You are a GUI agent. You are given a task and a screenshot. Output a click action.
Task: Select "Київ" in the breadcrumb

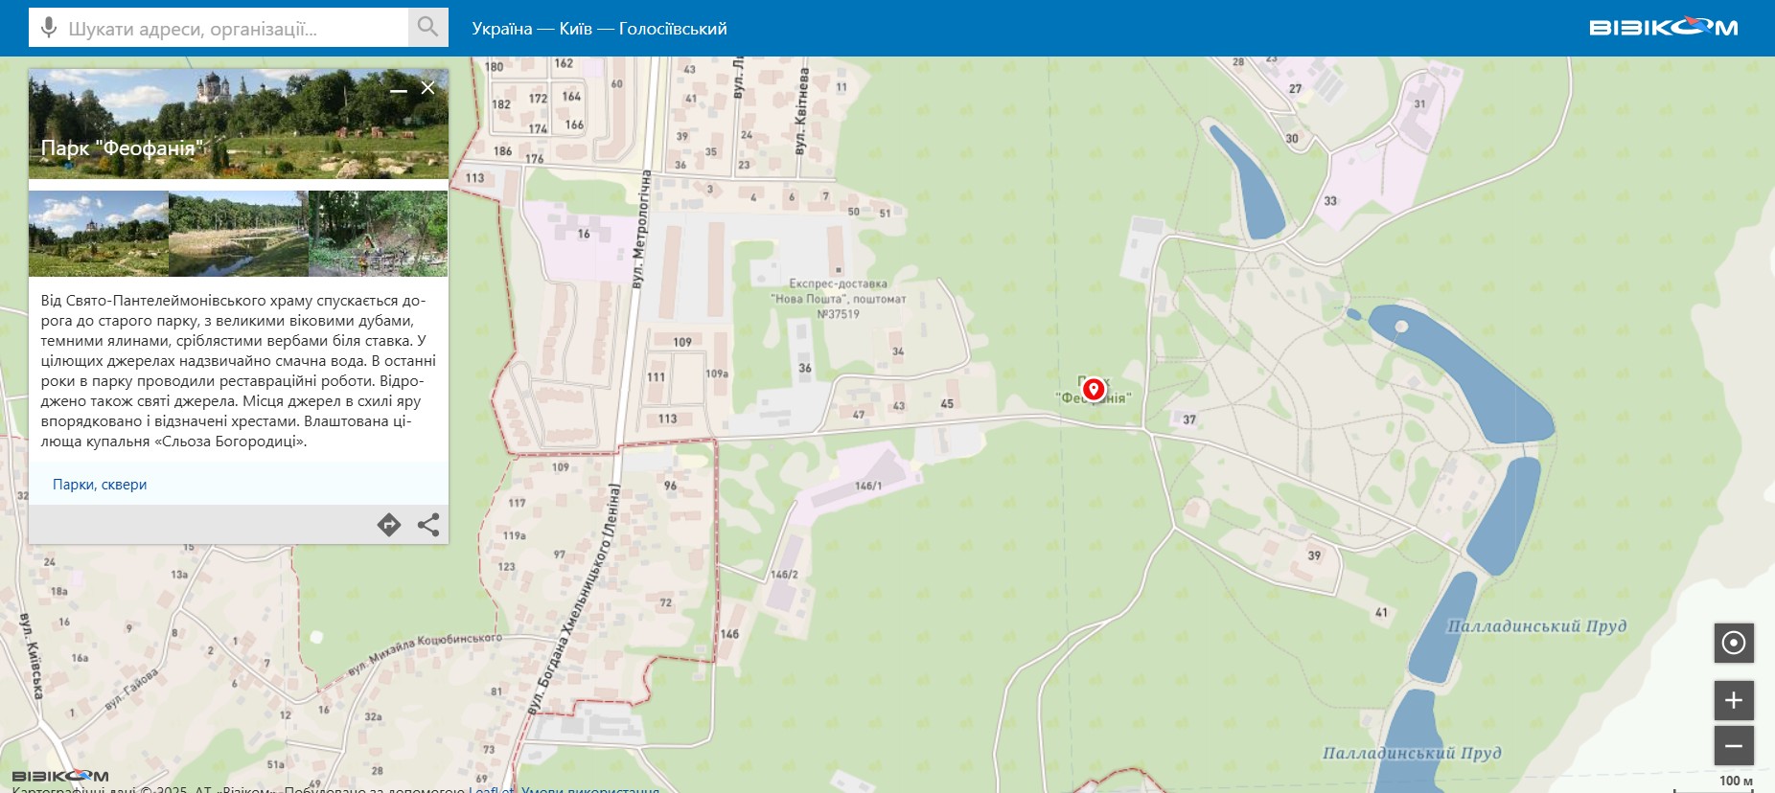click(575, 29)
